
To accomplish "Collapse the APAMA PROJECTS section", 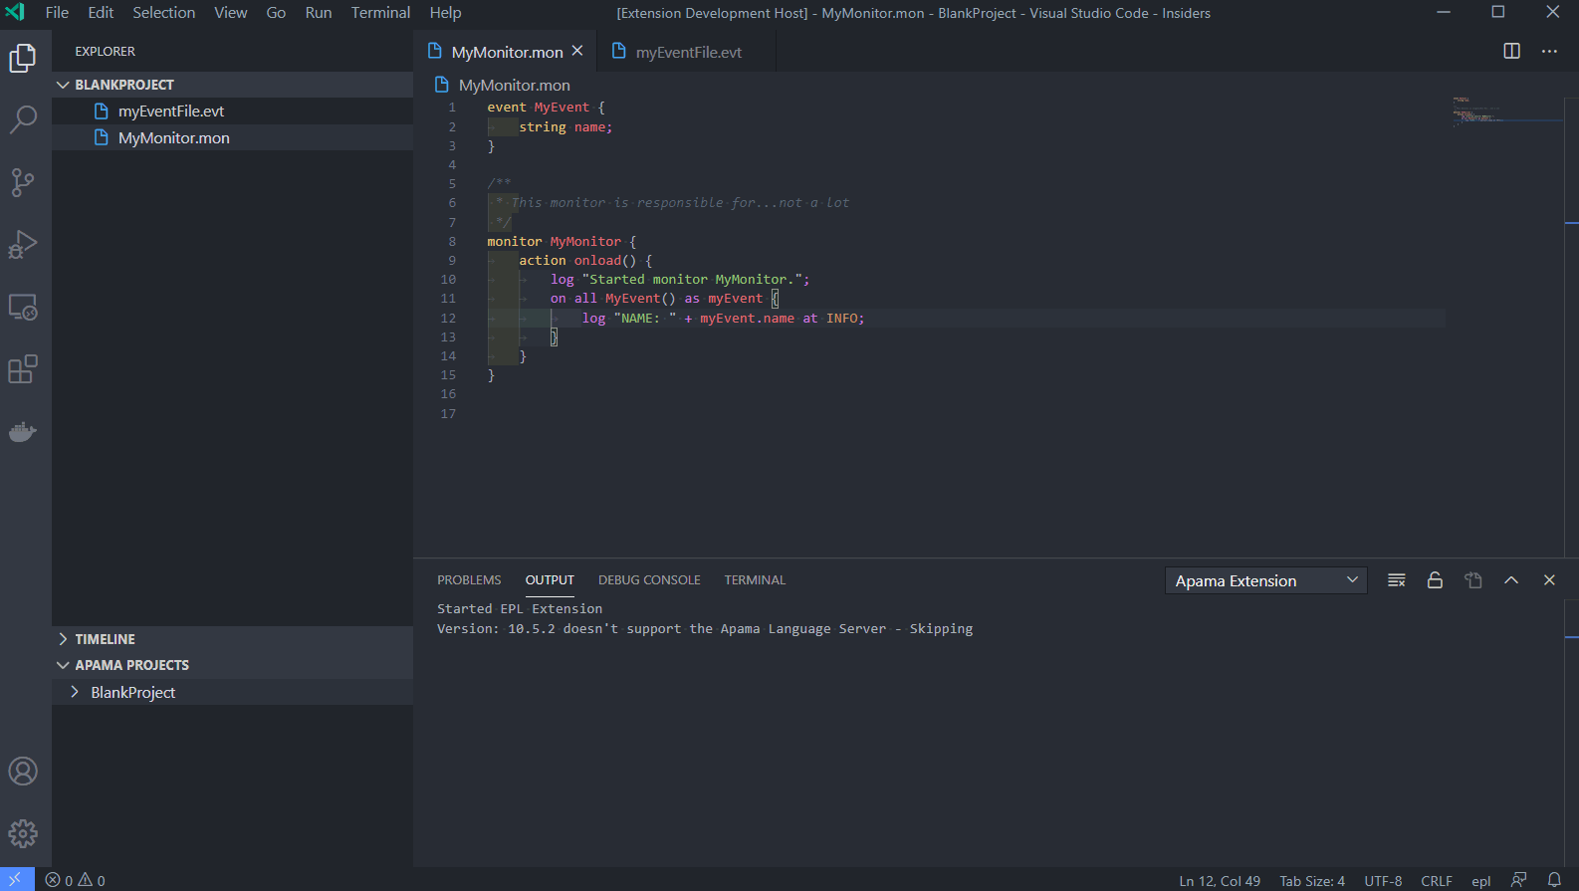I will (x=234, y=665).
